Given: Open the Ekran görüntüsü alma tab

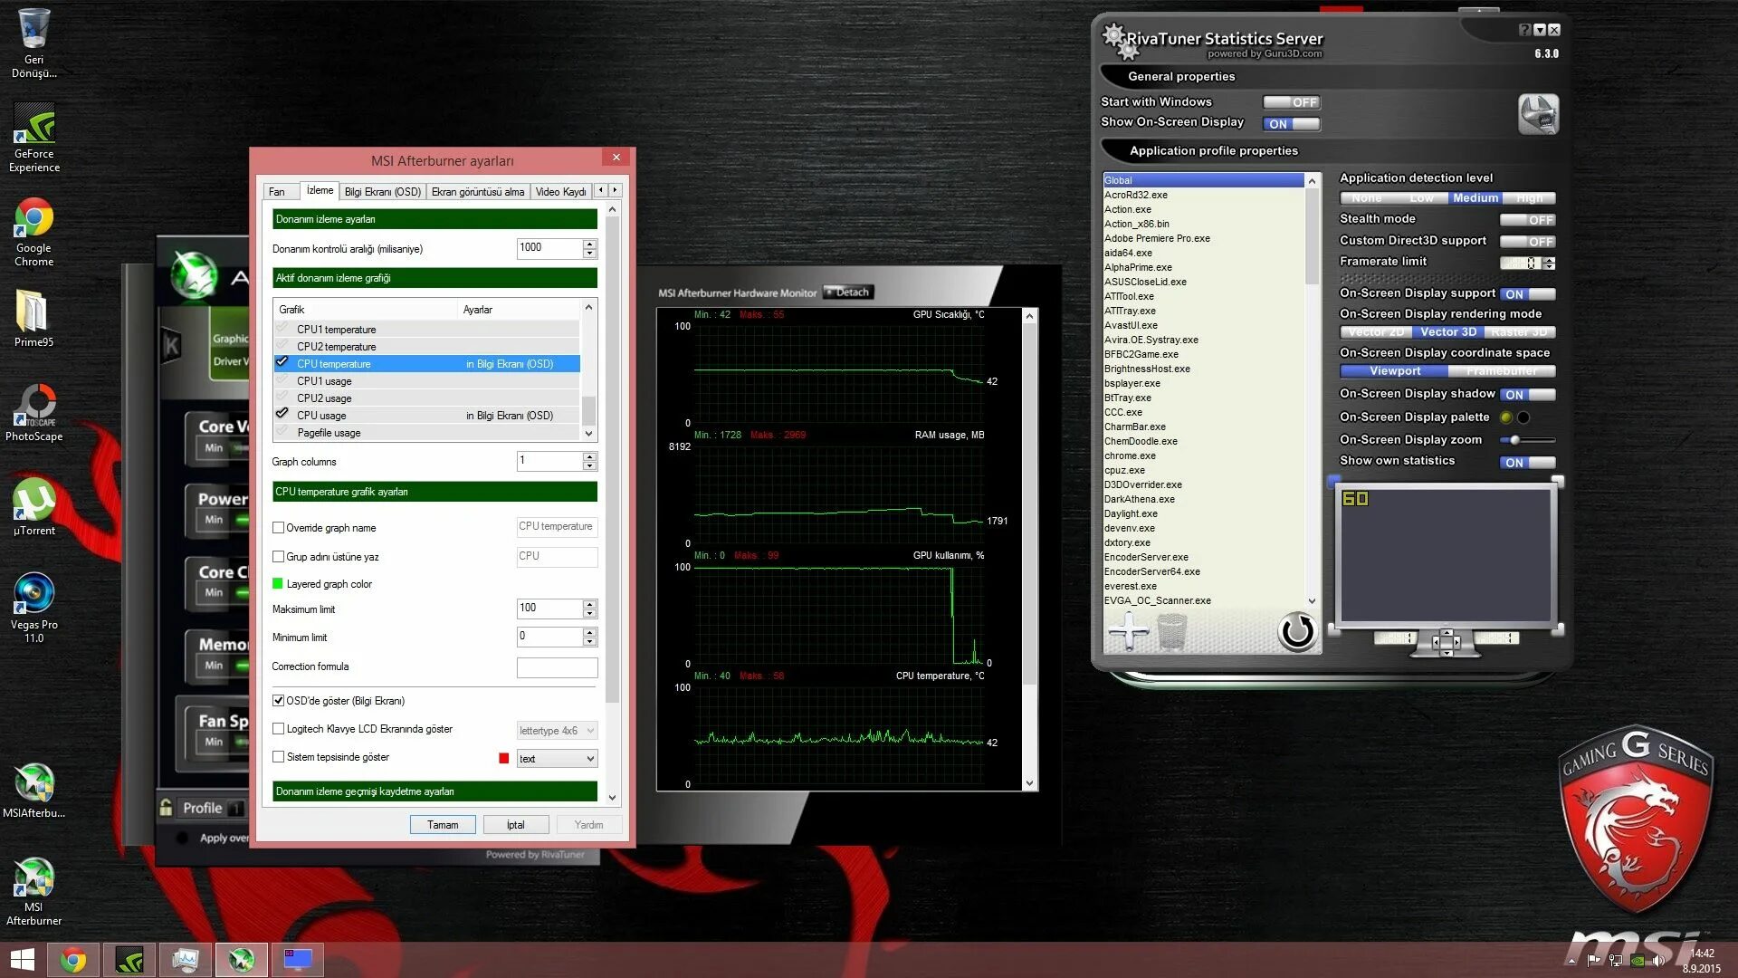Looking at the screenshot, I should point(478,192).
